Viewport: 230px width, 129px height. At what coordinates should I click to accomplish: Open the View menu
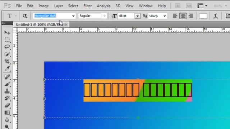point(129,6)
